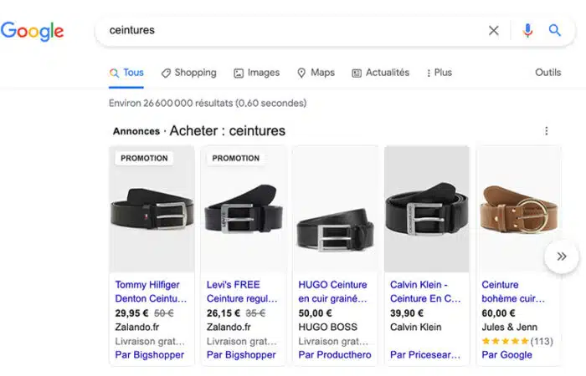Open the Shopping tab

click(188, 73)
